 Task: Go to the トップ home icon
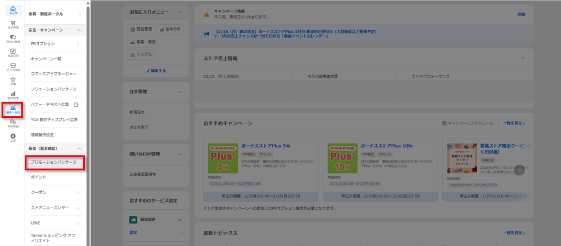pyautogui.click(x=13, y=10)
